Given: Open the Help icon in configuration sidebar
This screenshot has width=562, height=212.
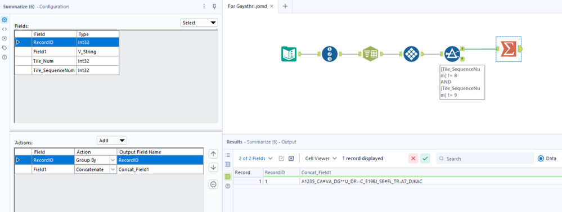Looking at the screenshot, I should click(x=5, y=57).
